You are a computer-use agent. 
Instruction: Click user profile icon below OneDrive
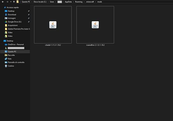pyautogui.click(x=6, y=48)
